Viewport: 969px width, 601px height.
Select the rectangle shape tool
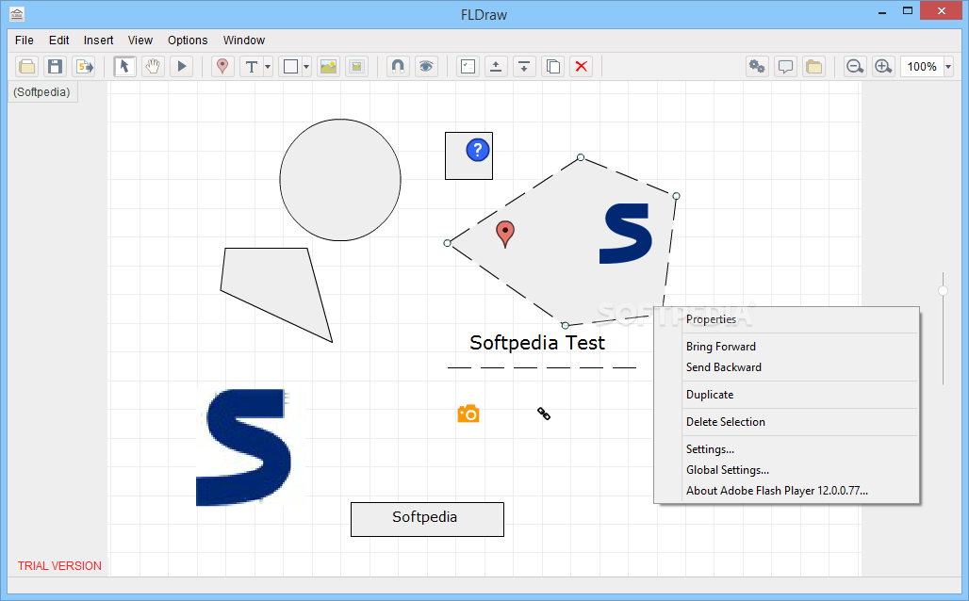(x=289, y=66)
